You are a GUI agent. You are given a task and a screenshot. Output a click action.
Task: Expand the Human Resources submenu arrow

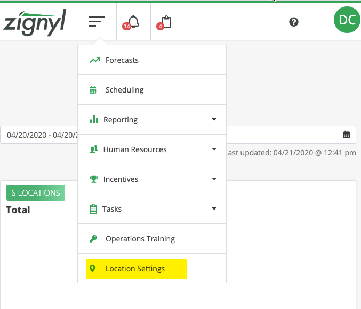click(214, 149)
